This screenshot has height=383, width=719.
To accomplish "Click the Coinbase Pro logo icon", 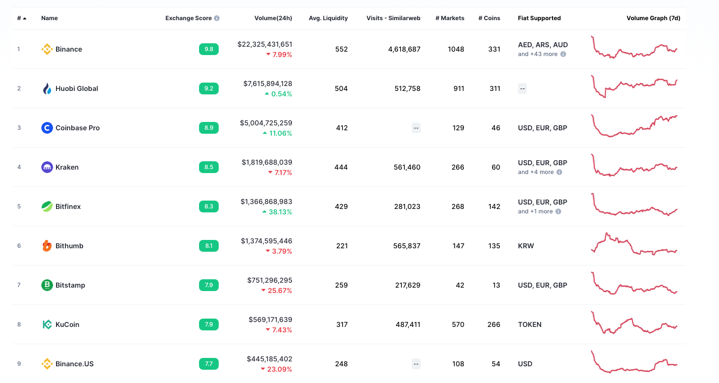I will pos(47,128).
